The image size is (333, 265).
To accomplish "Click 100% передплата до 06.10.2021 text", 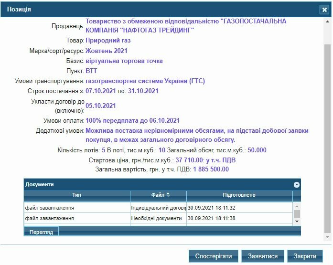I will pyautogui.click(x=133, y=121).
